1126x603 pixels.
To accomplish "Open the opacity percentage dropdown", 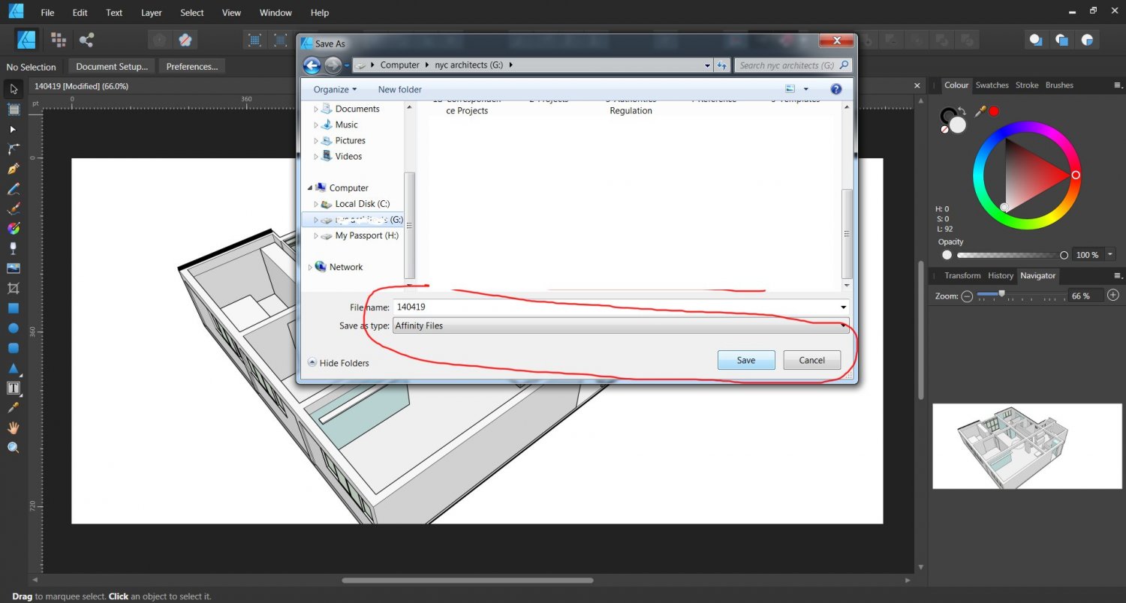I will click(x=1110, y=255).
